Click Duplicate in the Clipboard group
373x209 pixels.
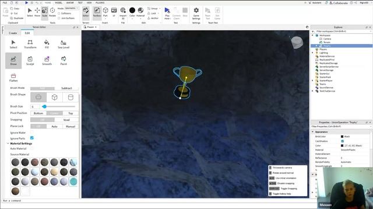[x=17, y=18]
